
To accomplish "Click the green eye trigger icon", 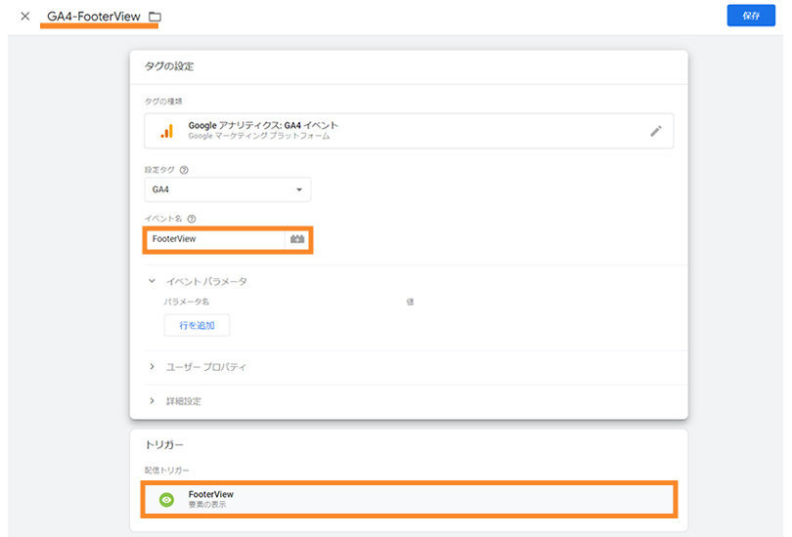I will tap(166, 499).
